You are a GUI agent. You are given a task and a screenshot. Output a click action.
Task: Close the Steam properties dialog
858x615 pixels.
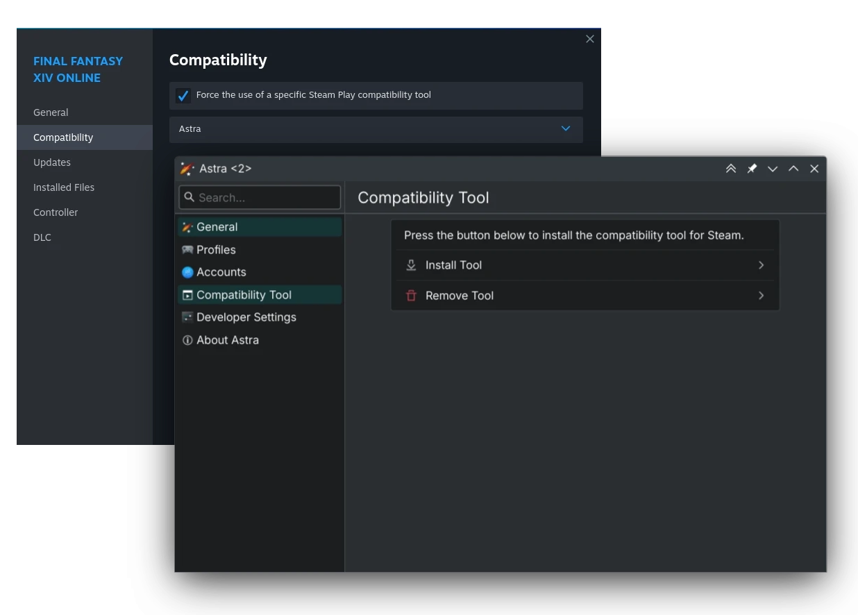point(590,39)
